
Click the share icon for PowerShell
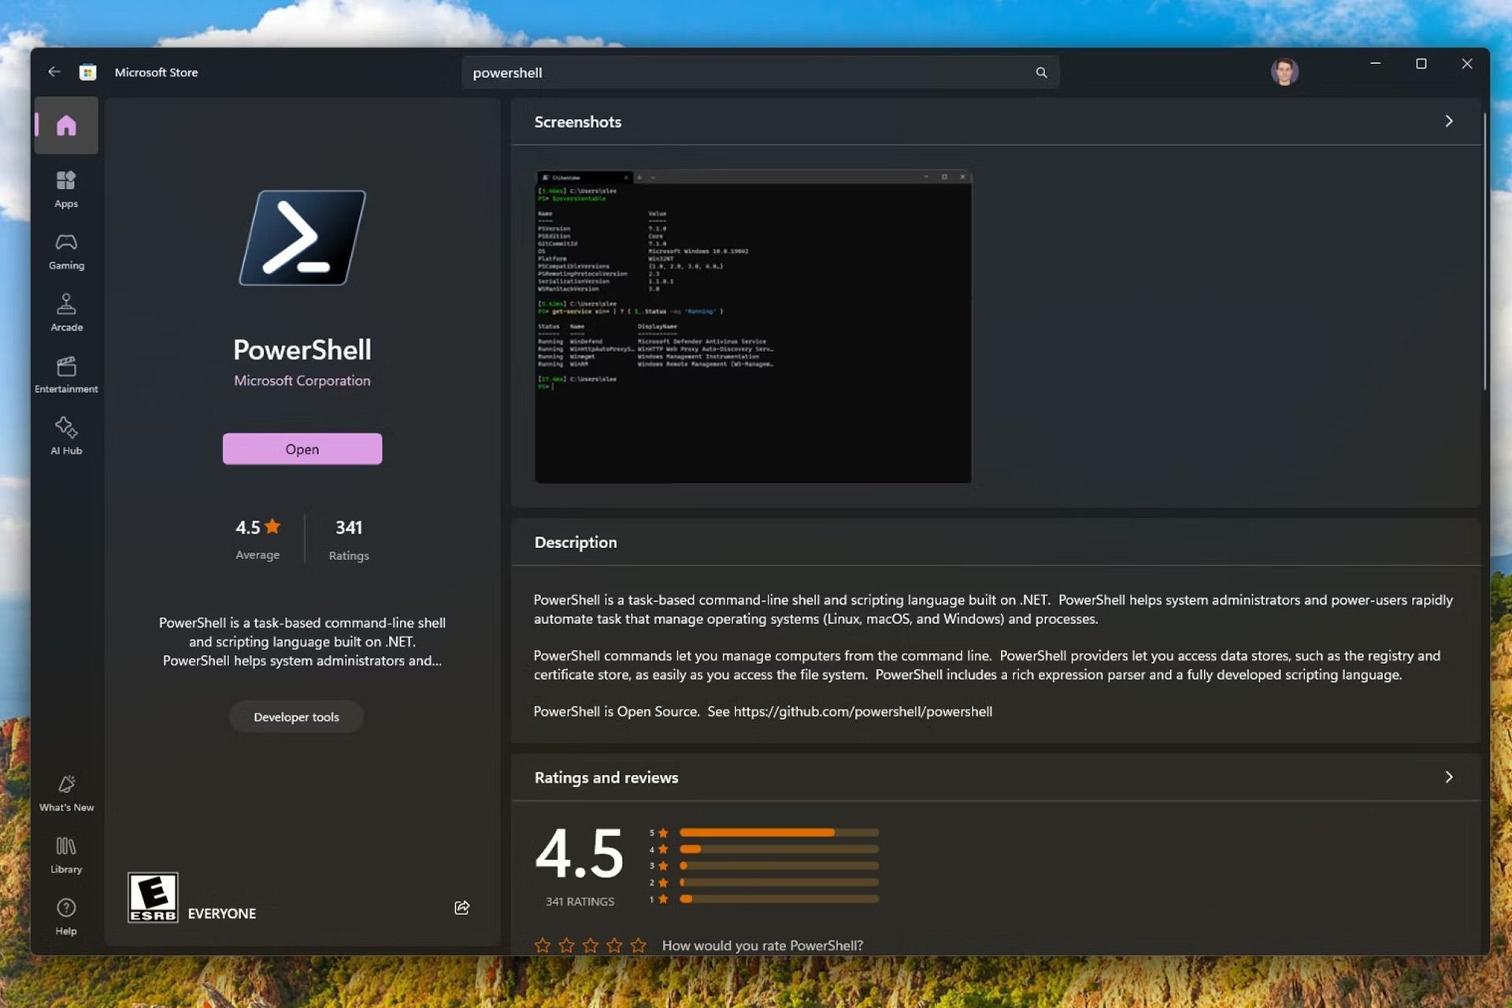(462, 907)
